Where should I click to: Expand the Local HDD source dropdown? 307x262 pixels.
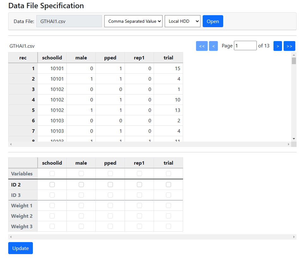[x=182, y=21]
